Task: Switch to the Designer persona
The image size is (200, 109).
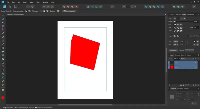Action: click(x=4, y=7)
